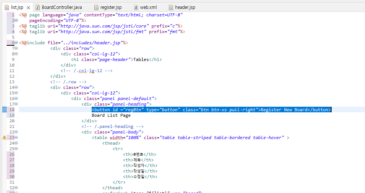Collapse the thead element at line 24
Image resolution: width=365 pixels, height=193 pixels.
click(16, 143)
